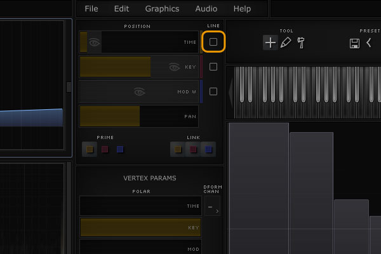Toggle the yellow Prime button
Screen dimensions: 381x254
coord(90,149)
